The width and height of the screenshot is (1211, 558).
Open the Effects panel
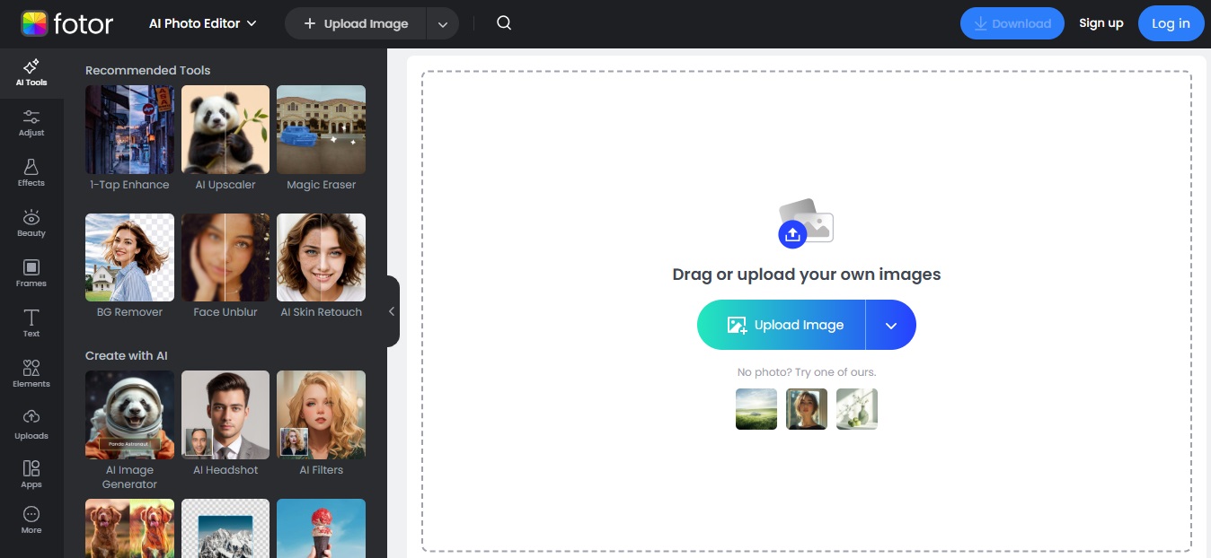[31, 173]
